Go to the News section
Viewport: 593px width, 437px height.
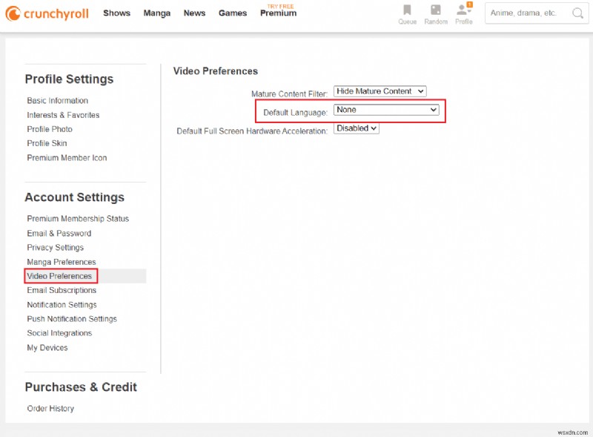[194, 13]
